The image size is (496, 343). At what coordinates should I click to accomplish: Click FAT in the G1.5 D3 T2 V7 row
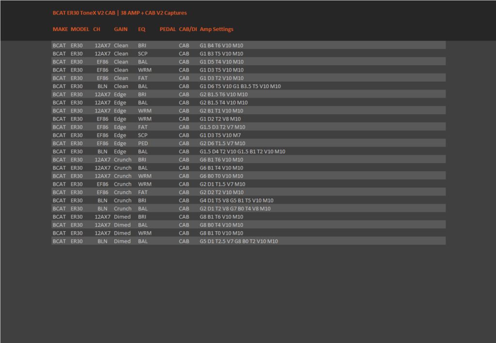click(x=143, y=127)
